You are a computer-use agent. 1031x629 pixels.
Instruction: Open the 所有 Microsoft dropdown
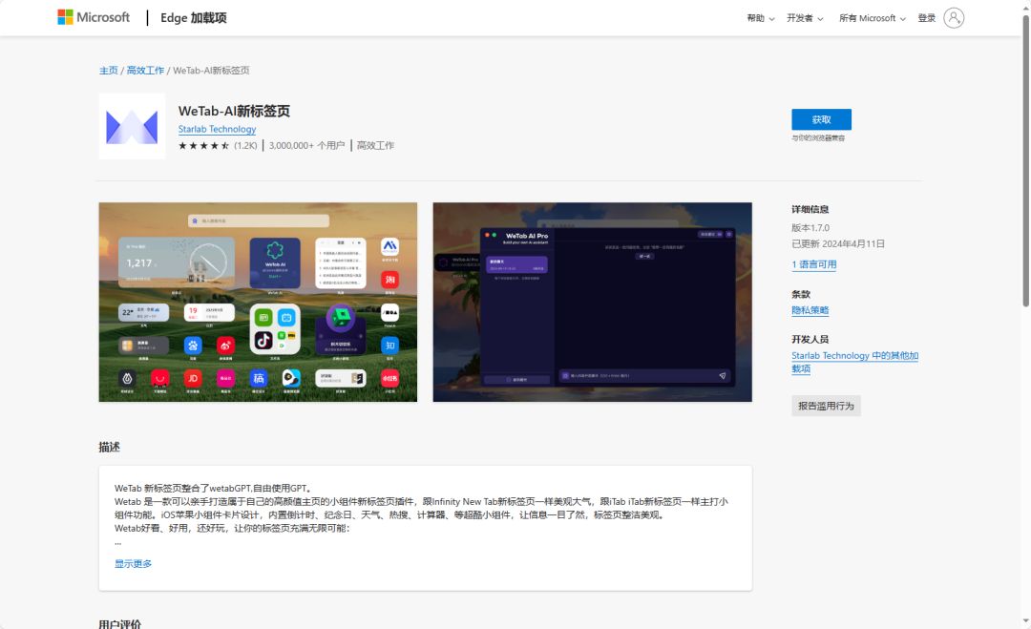coord(872,18)
